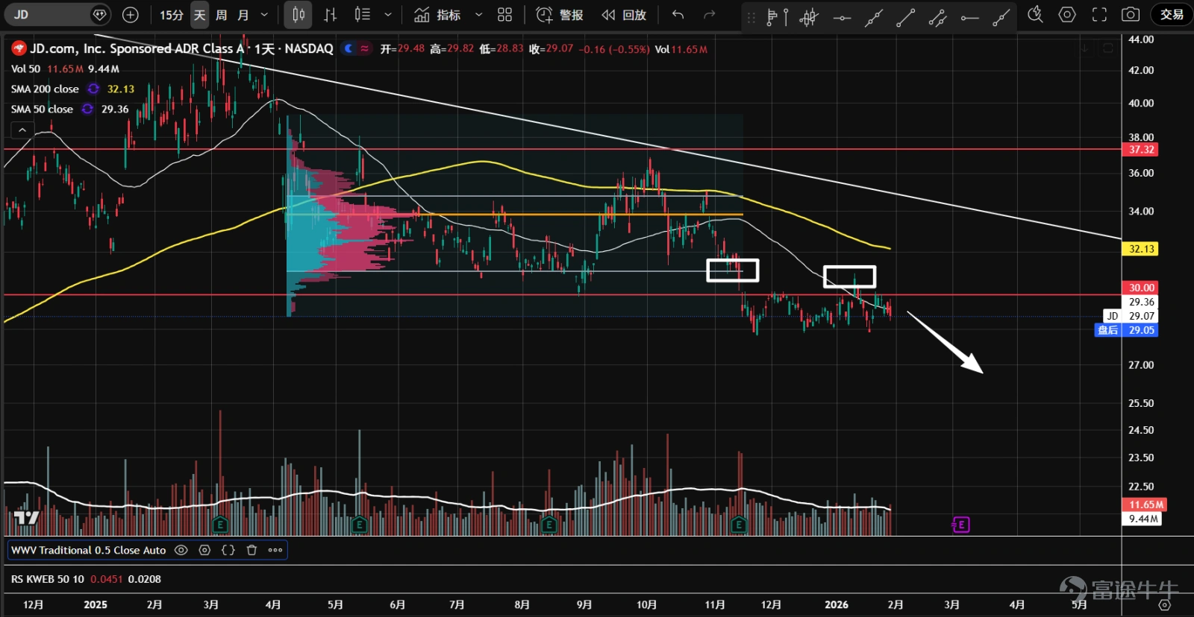1194x617 pixels.
Task: Open the 警报 alert button
Action: coord(560,15)
